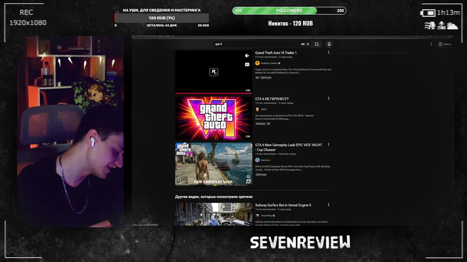Open options menu for GTA 6 New Gameplay Leak
The height and width of the screenshot is (262, 467).
pos(328,144)
